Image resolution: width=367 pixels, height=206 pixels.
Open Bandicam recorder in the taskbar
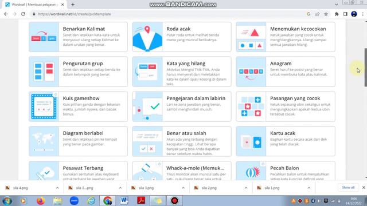point(174,201)
